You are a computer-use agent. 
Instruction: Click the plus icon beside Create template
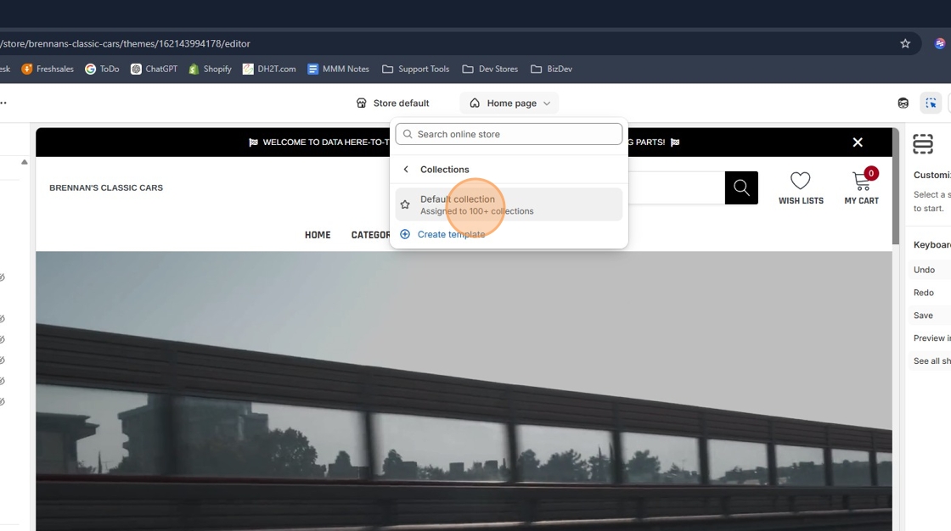[x=405, y=234]
